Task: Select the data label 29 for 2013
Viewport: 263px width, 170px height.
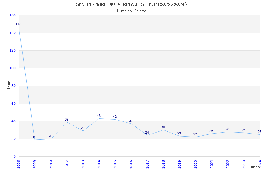Action: 83,128
